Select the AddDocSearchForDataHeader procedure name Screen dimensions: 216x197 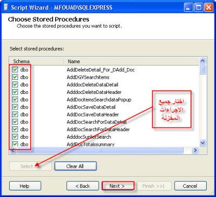[98, 130]
